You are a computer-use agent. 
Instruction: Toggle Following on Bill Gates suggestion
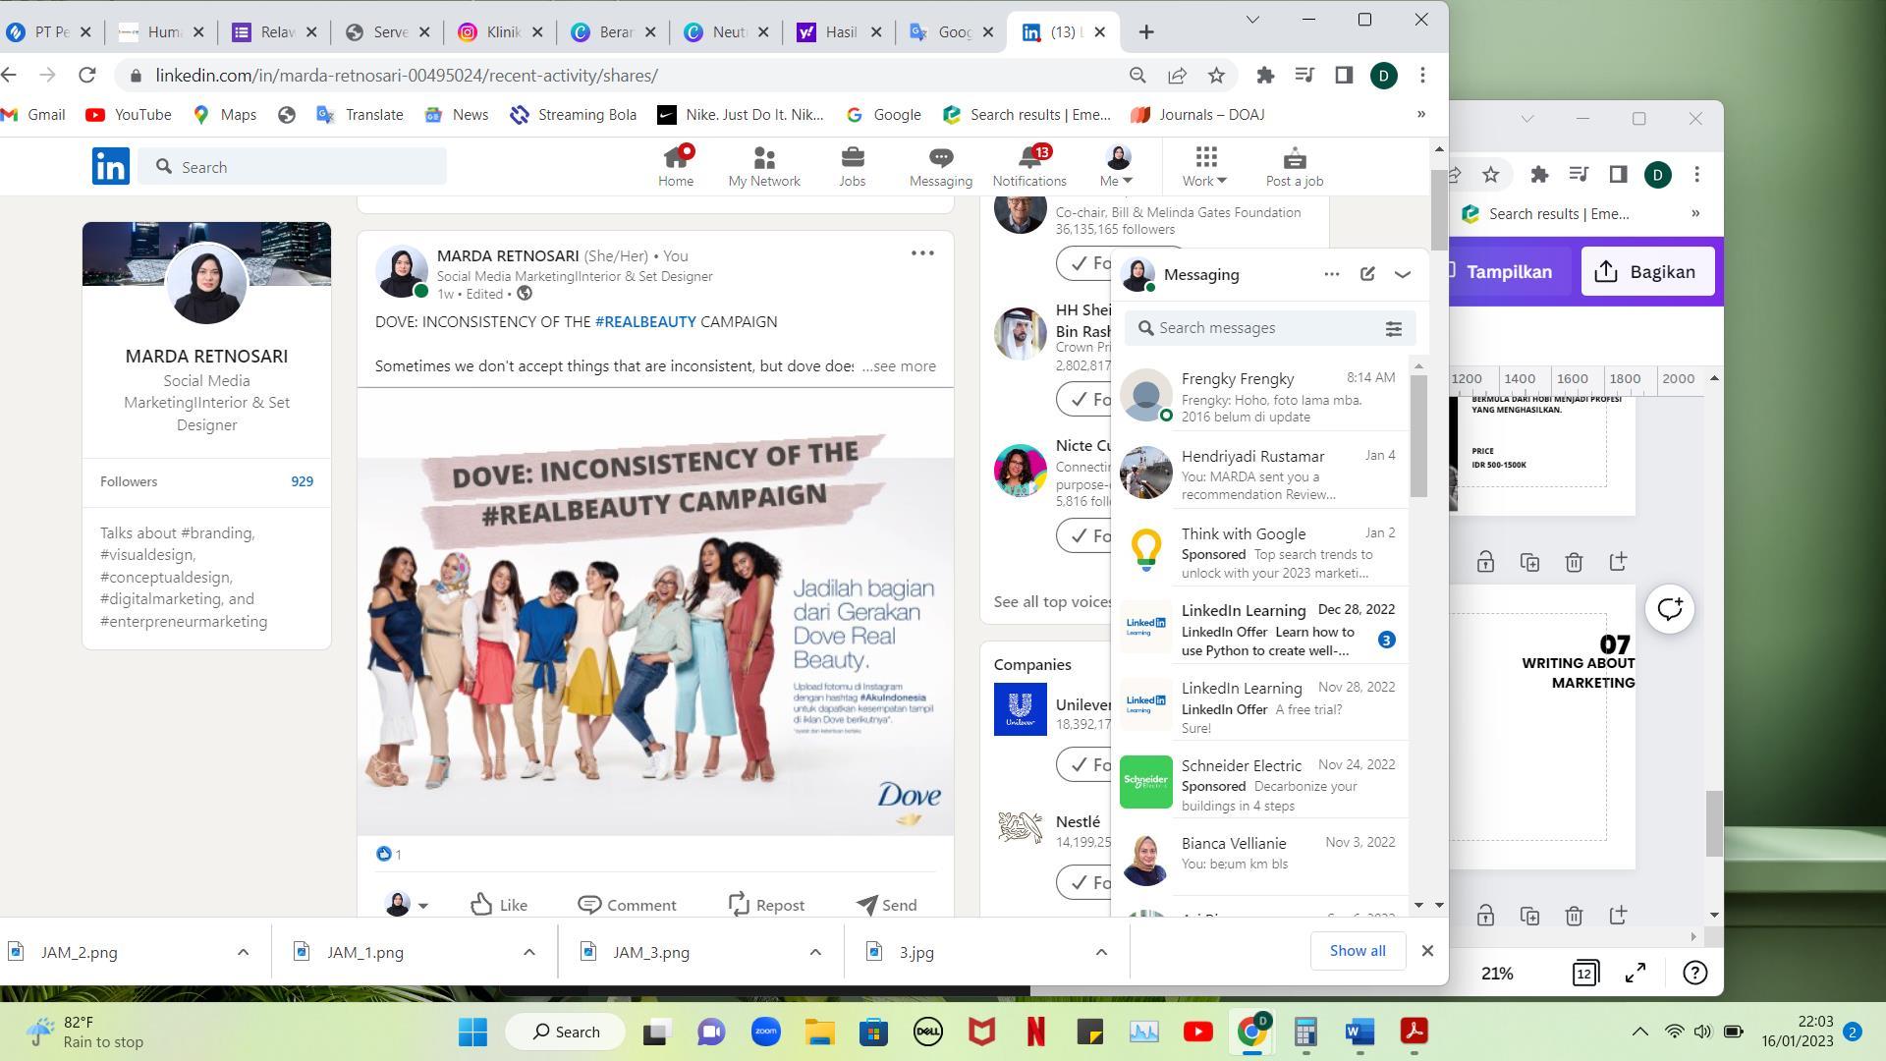point(1085,263)
